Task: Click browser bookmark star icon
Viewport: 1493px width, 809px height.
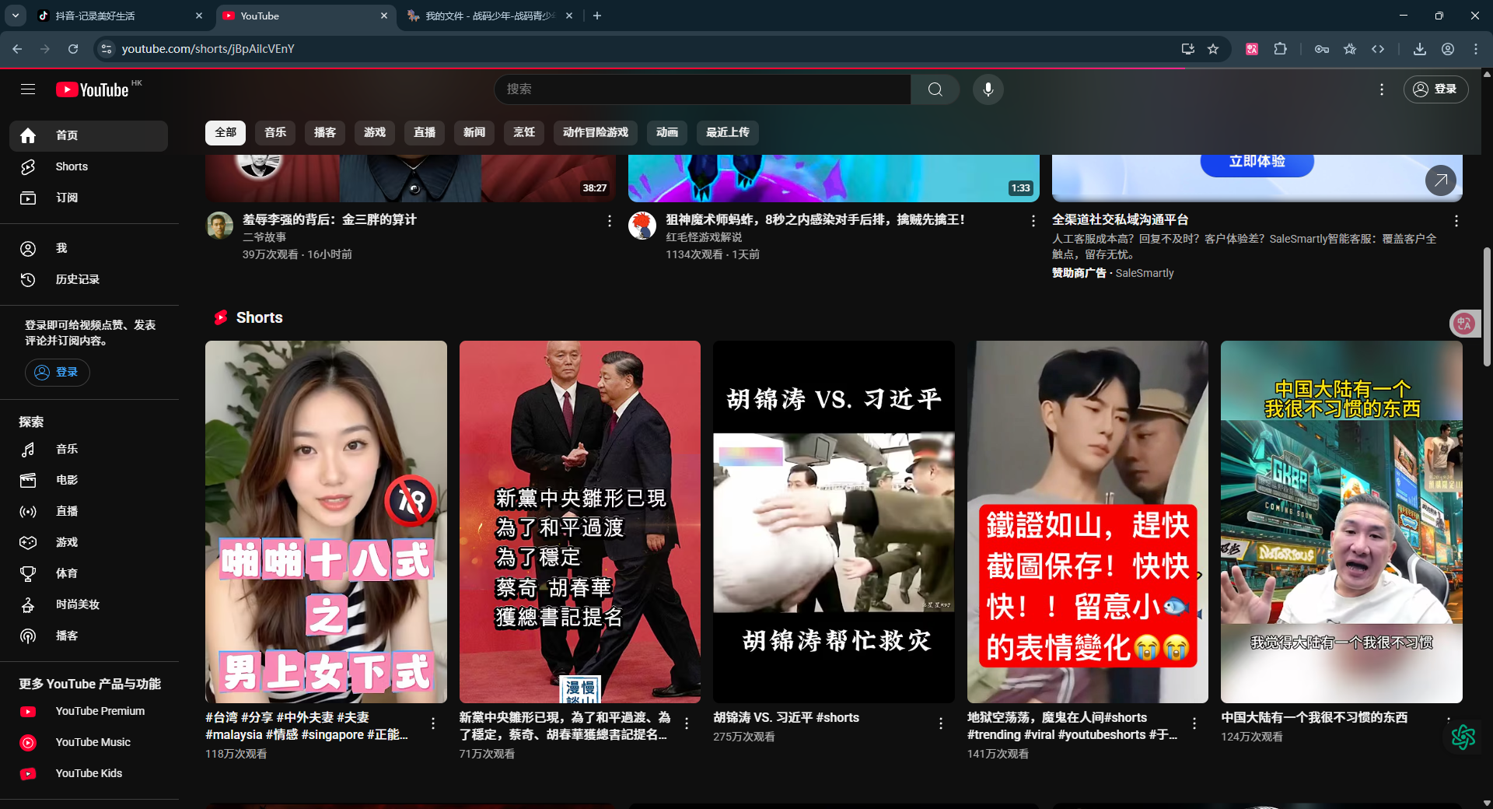Action: tap(1213, 49)
